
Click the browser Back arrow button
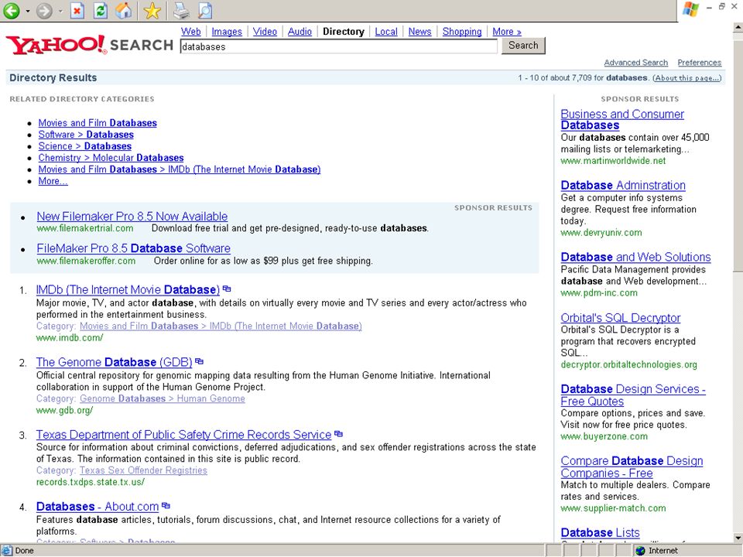(12, 10)
